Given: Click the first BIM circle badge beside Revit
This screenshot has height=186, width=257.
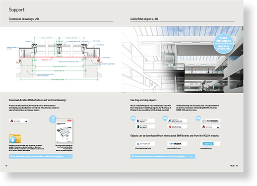Looking at the screenshot, I should [133, 118].
